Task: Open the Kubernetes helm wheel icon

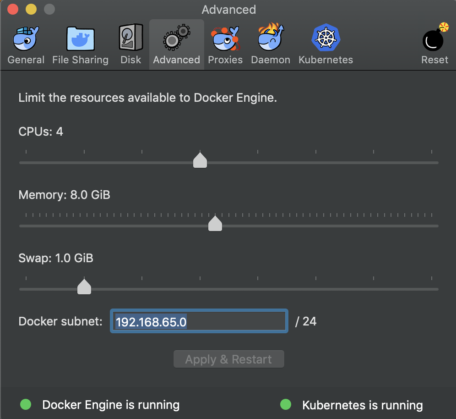Action: (326, 38)
